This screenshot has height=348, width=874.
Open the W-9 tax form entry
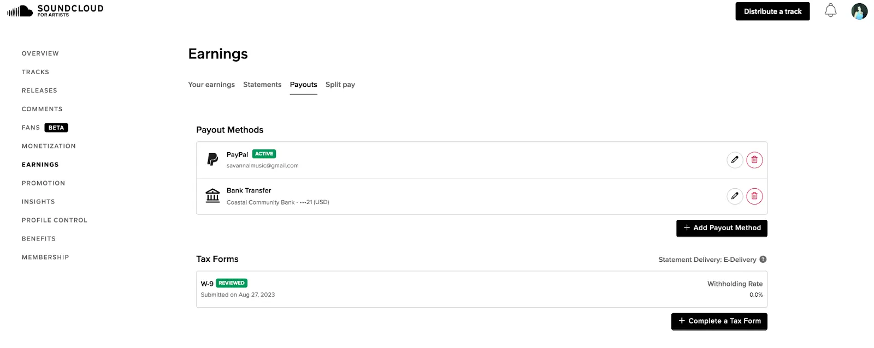coord(482,289)
